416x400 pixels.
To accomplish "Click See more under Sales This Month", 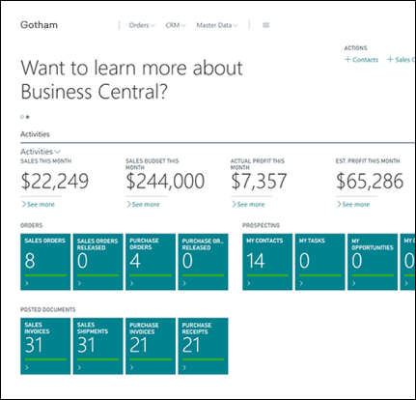I will click(38, 204).
